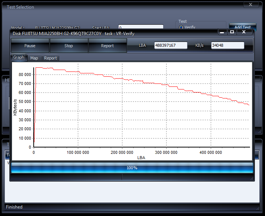Click the resize grip of task window

click(x=252, y=179)
